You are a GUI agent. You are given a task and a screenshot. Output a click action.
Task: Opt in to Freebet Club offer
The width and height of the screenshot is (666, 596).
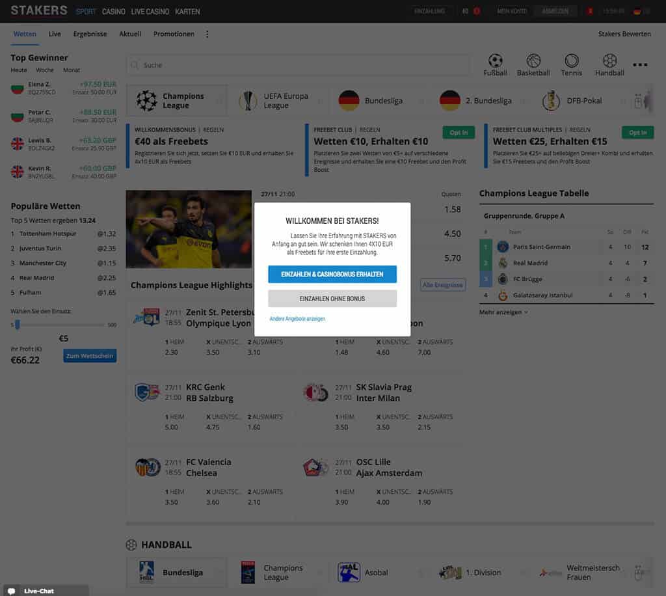pyautogui.click(x=459, y=133)
